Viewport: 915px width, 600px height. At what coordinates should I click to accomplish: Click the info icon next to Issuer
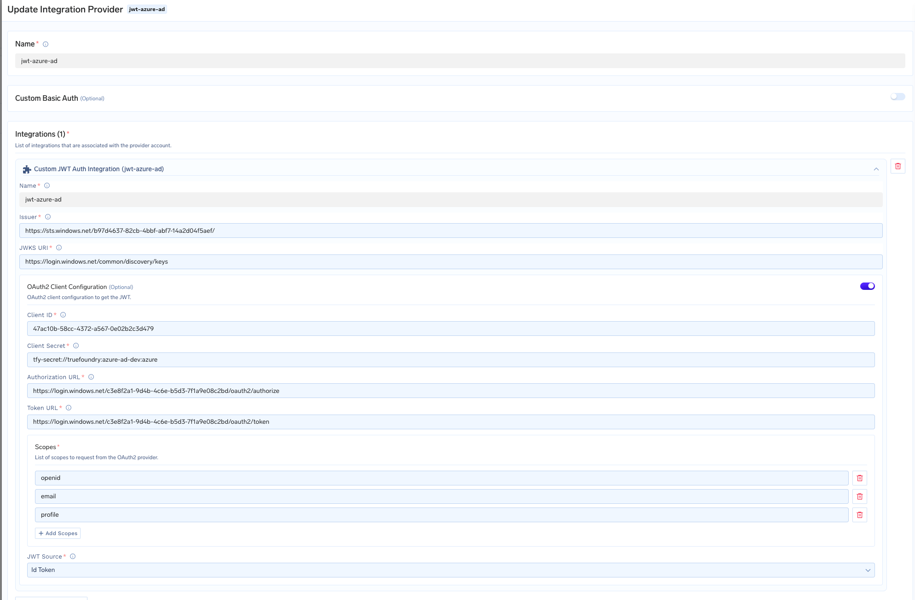pyautogui.click(x=48, y=217)
